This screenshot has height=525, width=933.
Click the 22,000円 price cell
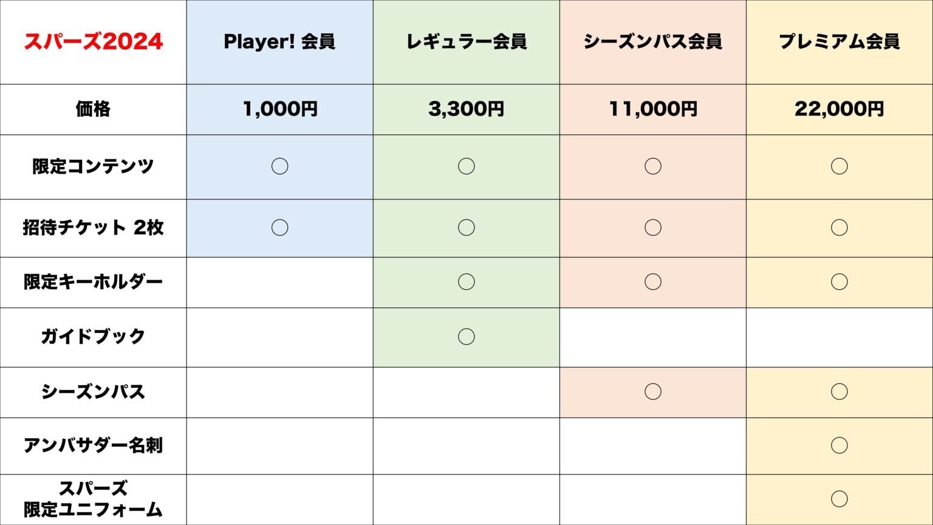coord(839,109)
